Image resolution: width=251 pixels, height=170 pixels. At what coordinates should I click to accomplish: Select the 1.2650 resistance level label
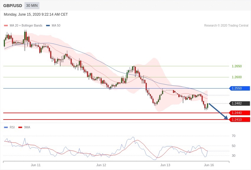pyautogui.click(x=237, y=66)
